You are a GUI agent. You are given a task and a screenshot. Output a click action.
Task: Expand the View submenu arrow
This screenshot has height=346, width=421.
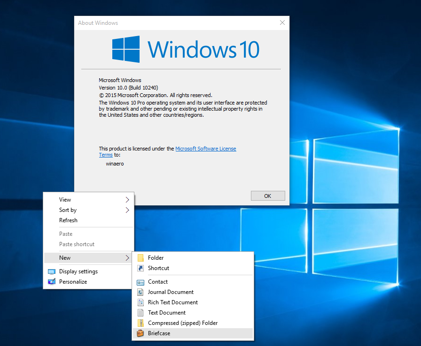(127, 200)
